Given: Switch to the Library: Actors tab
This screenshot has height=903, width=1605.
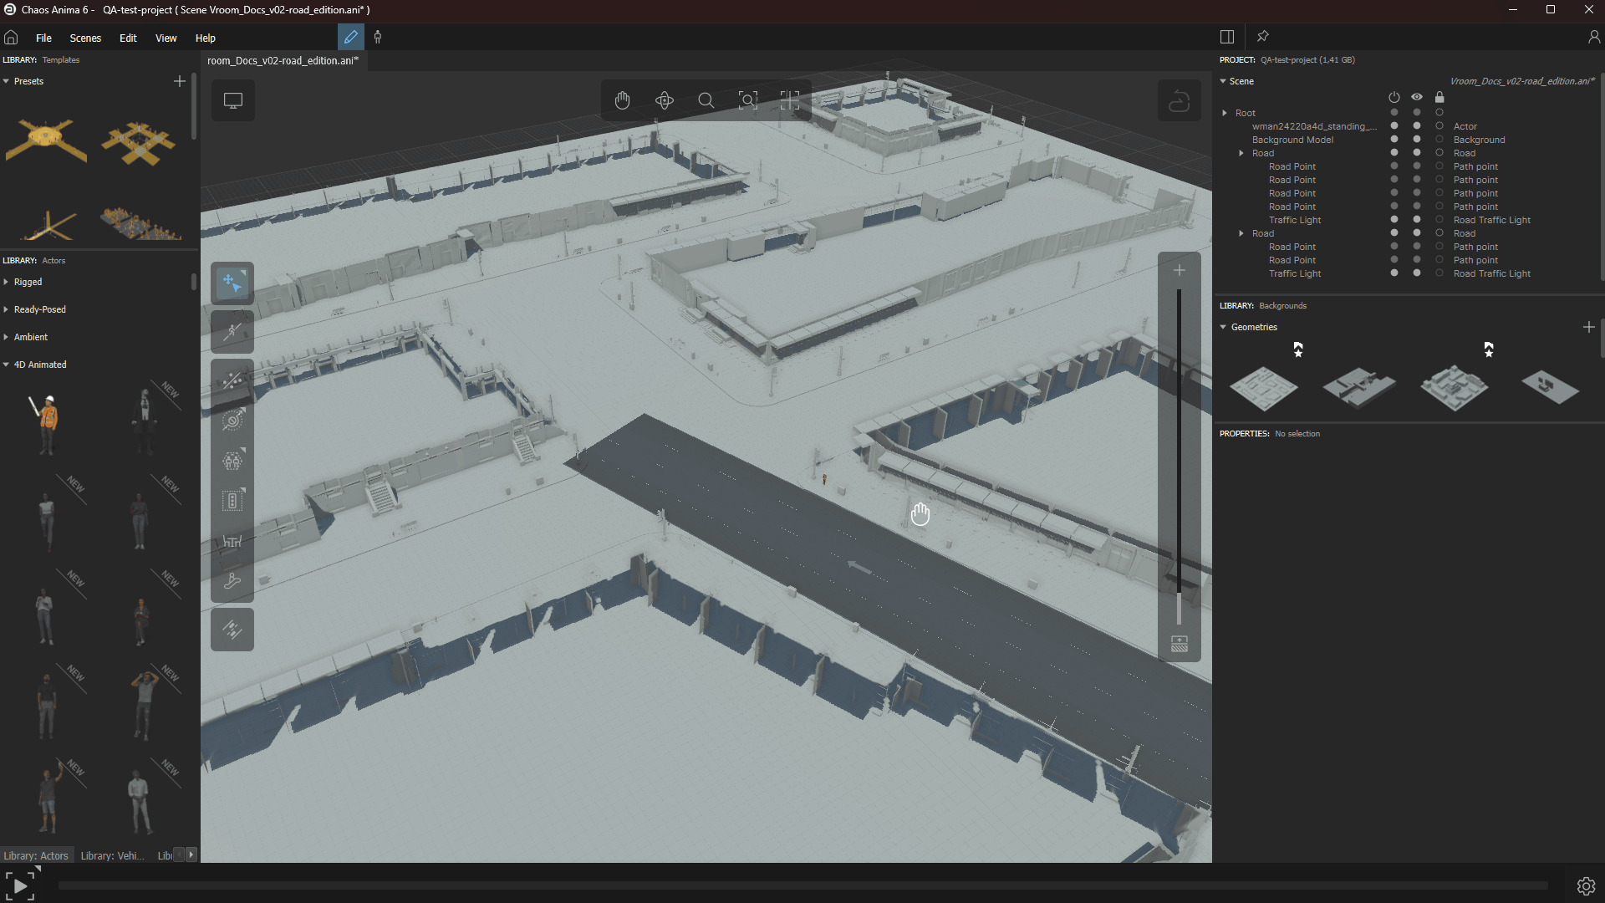Looking at the screenshot, I should (36, 855).
